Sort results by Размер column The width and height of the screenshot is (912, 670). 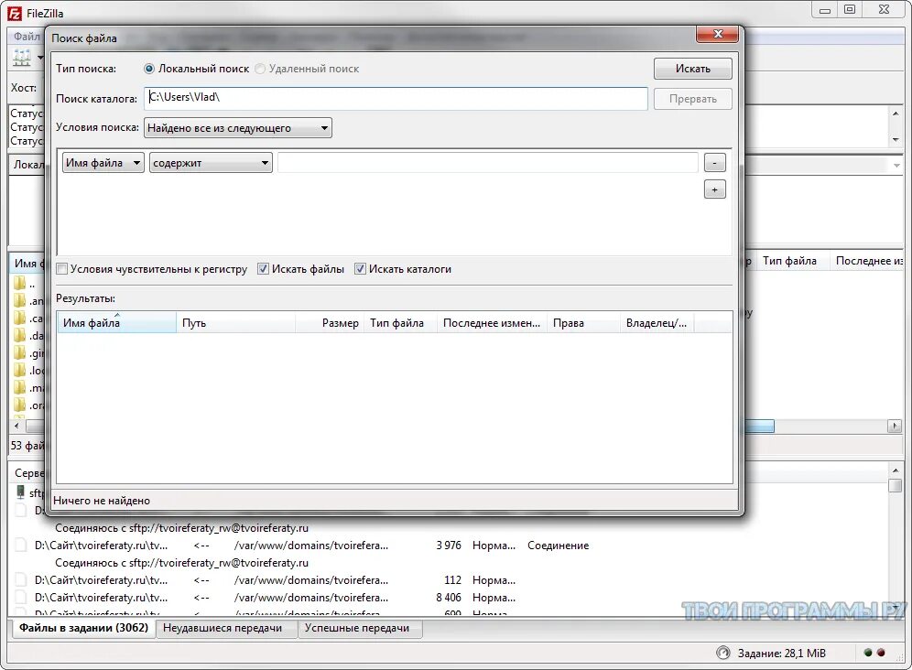(x=330, y=323)
